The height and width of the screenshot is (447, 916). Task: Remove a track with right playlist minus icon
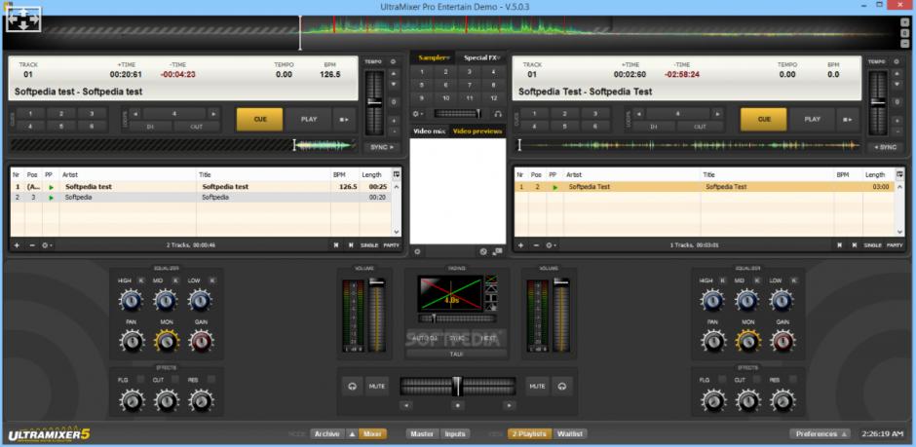[536, 245]
